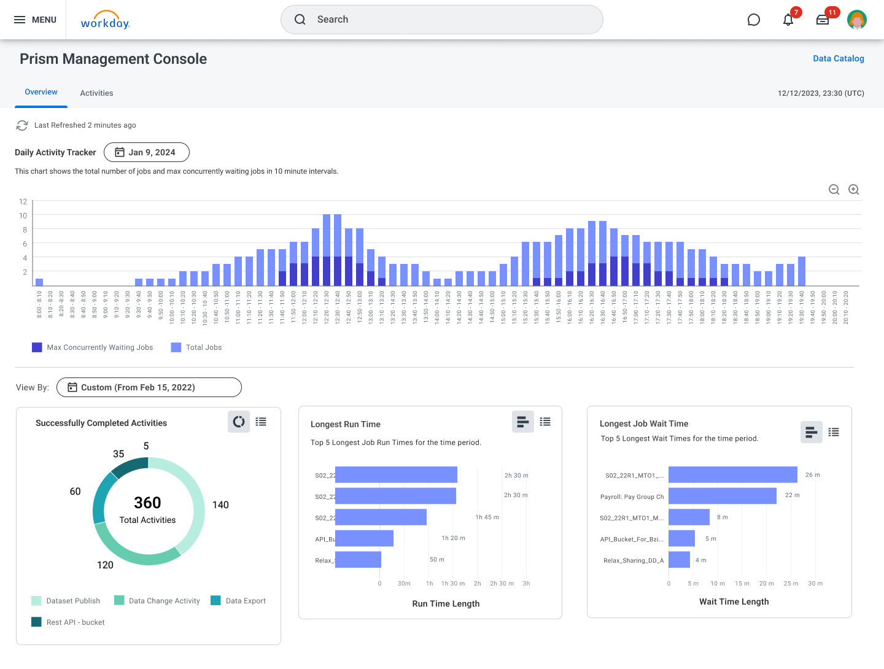Click into the Search field

point(442,20)
